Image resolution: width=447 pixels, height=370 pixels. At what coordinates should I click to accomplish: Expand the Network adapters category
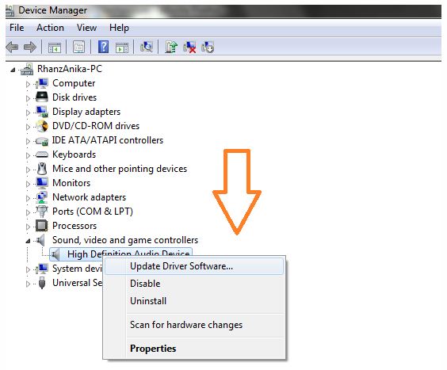click(x=28, y=198)
